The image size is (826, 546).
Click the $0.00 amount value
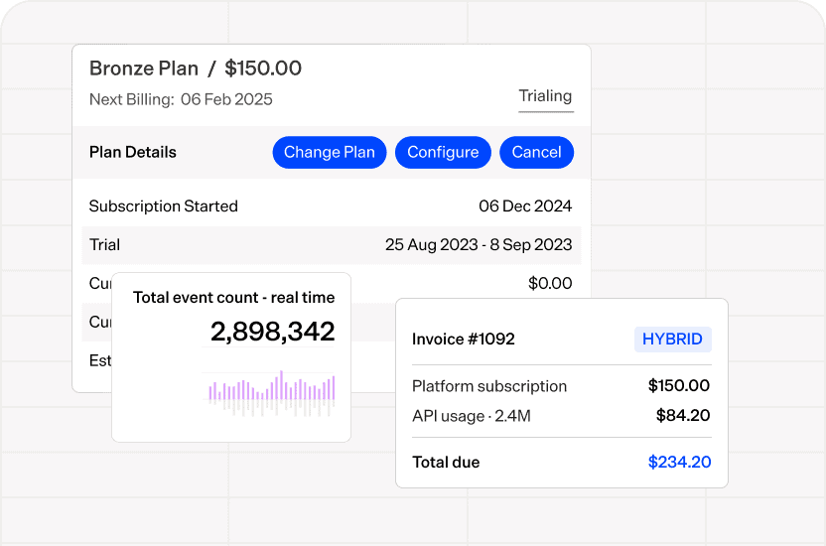click(x=550, y=283)
